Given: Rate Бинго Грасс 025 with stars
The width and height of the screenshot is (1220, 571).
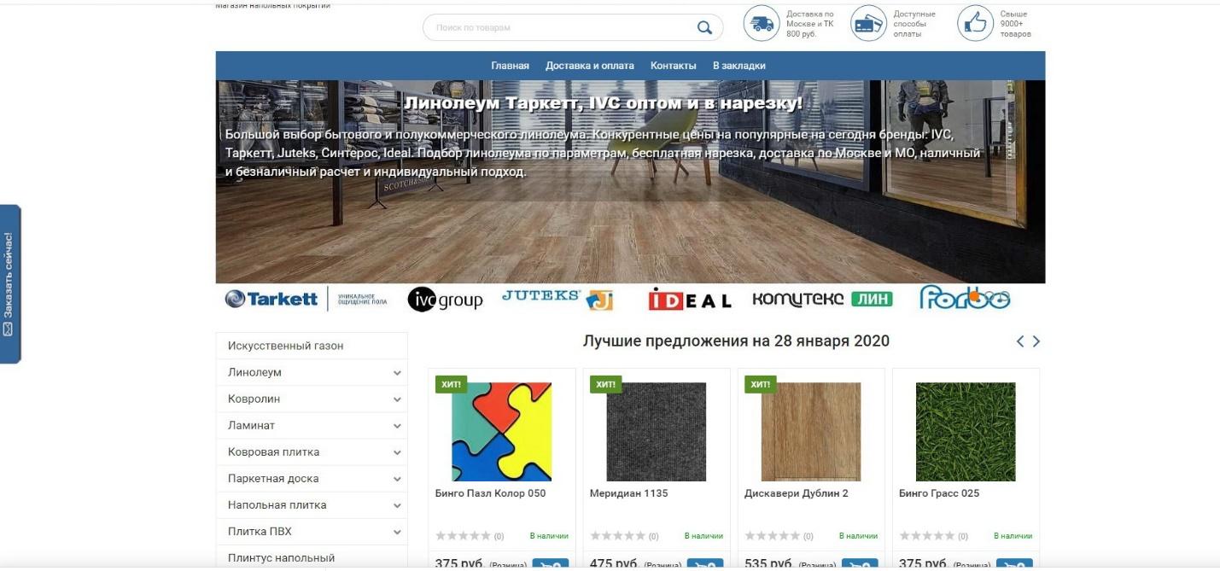Looking at the screenshot, I should [927, 536].
